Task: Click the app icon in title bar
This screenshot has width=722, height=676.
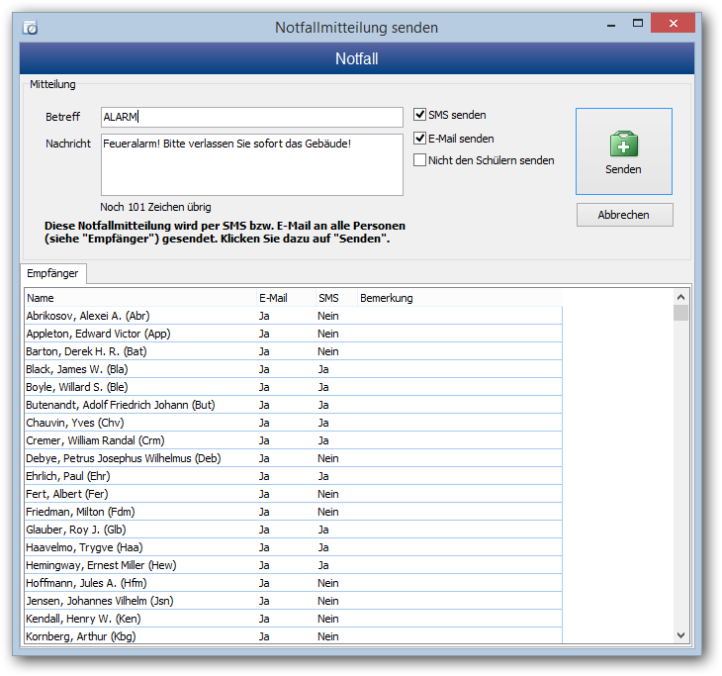Action: [30, 28]
